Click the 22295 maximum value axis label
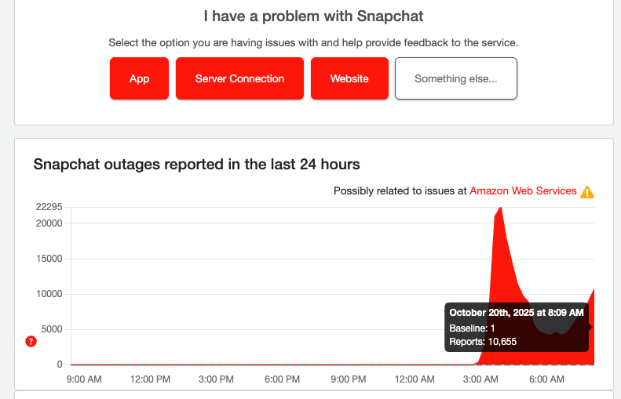621x399 pixels. click(47, 207)
